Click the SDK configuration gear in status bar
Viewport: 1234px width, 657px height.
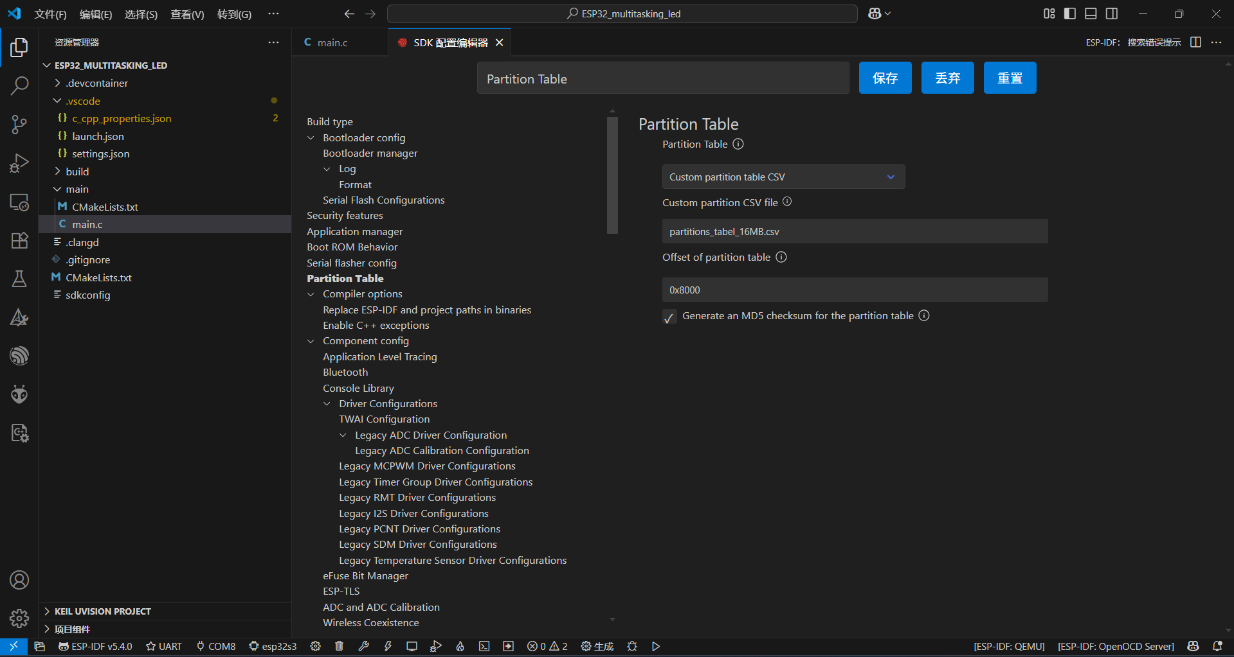315,646
